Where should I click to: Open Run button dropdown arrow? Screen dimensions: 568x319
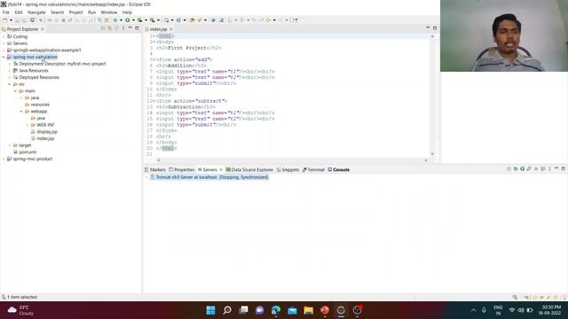coord(133,20)
